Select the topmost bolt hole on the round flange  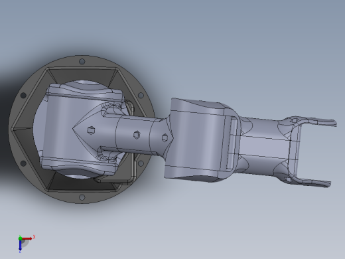click(82, 61)
